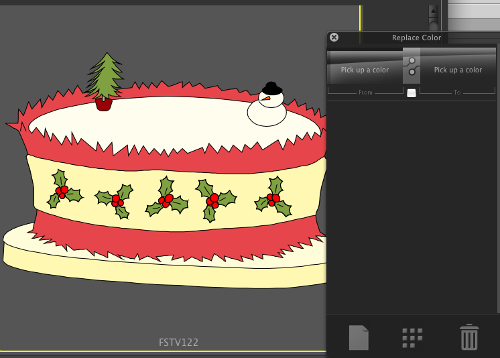Image resolution: width=500 pixels, height=358 pixels.
Task: Close the Replace Color panel
Action: click(x=334, y=38)
